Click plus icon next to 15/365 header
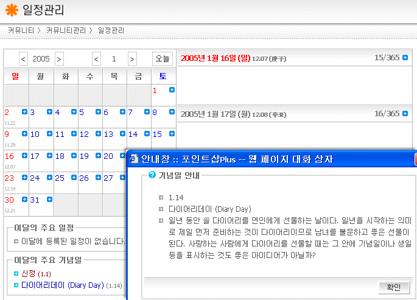 pos(405,58)
